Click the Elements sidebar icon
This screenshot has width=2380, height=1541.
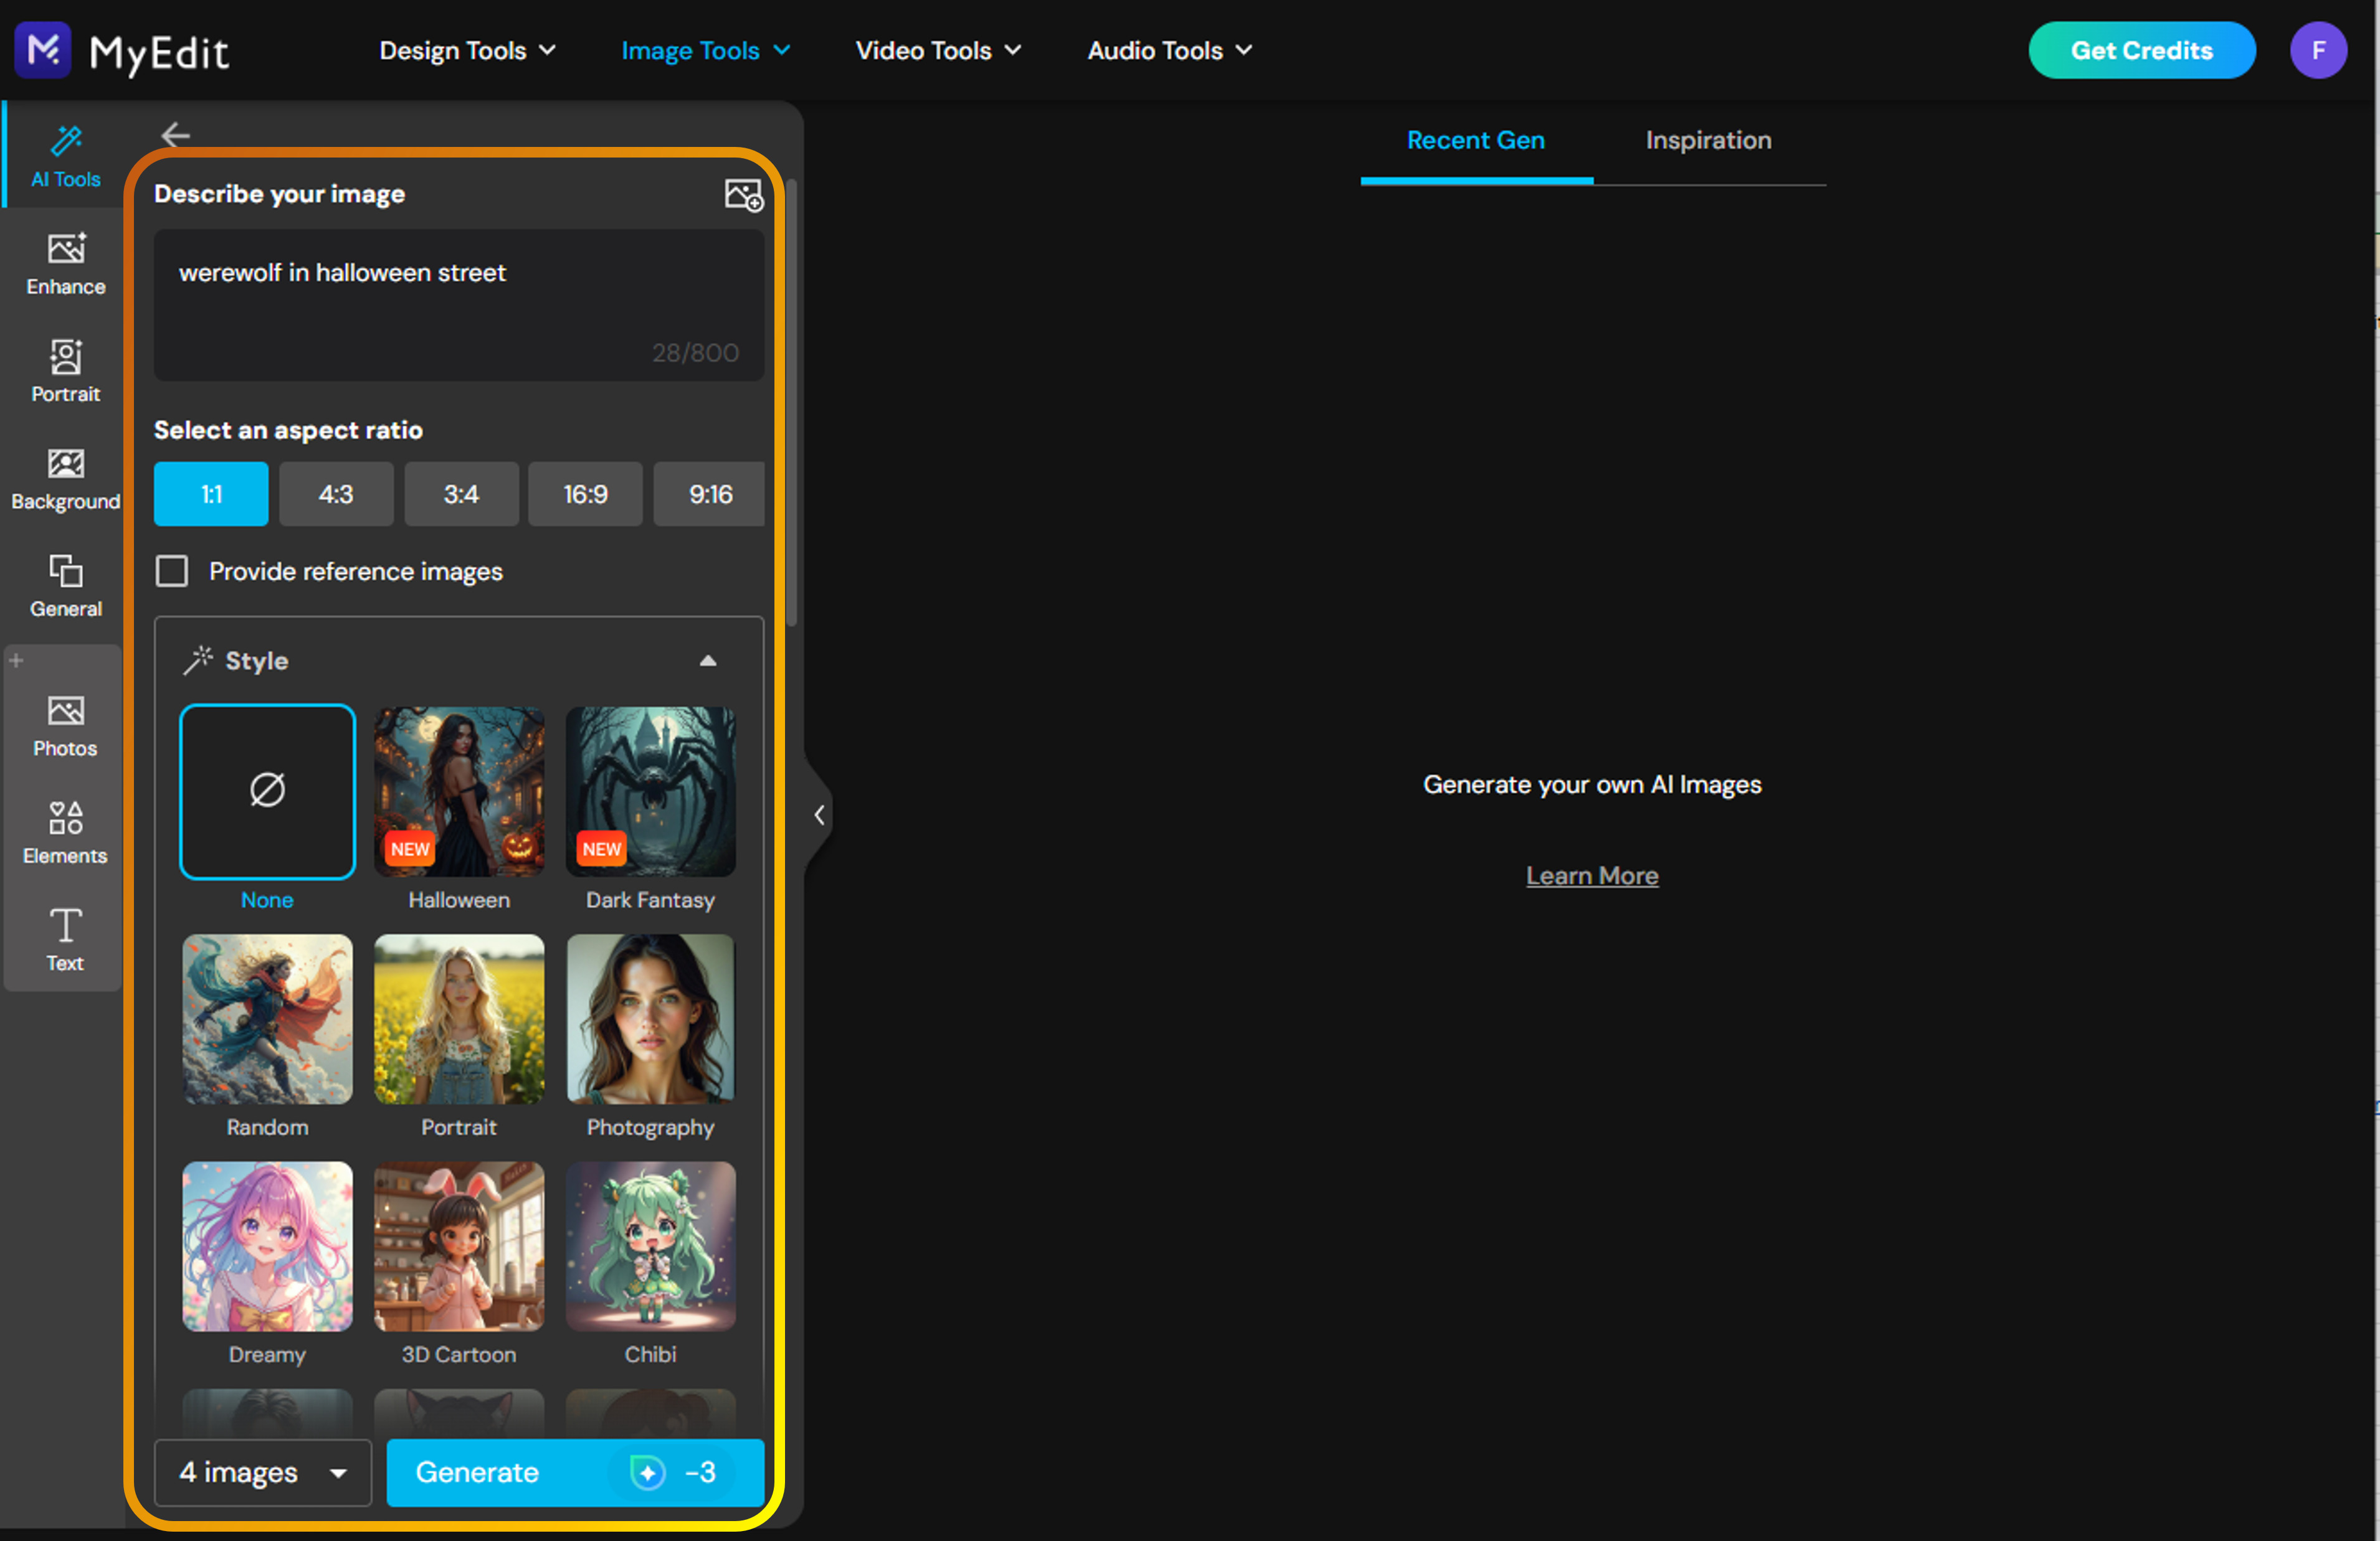coord(65,832)
